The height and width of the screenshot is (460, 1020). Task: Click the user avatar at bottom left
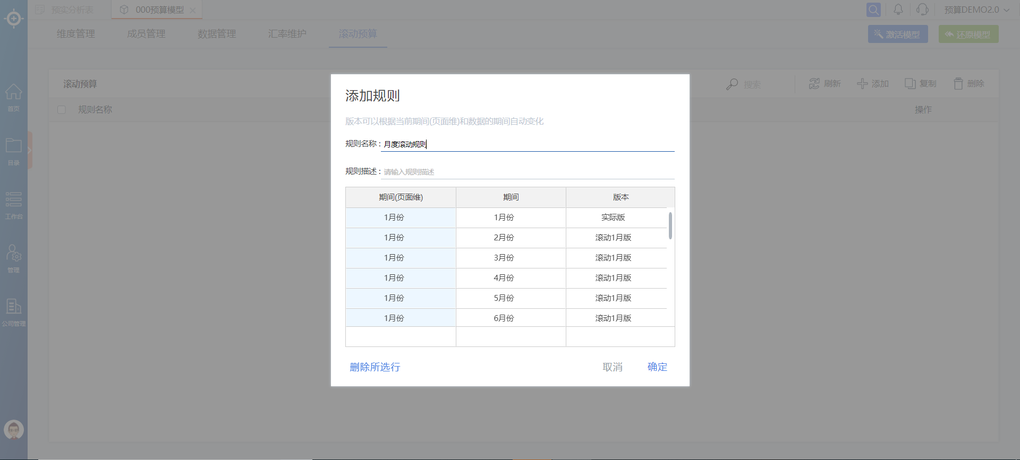tap(14, 429)
